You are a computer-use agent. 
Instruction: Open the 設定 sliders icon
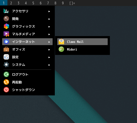(6, 57)
